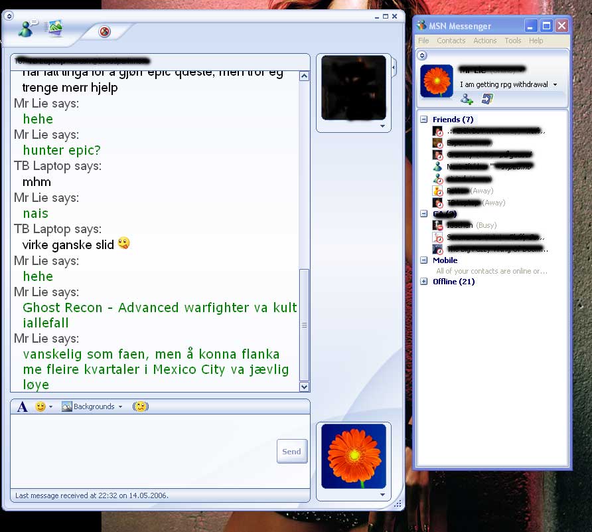The width and height of the screenshot is (592, 532).
Task: Open the Contacts menu in MSN Messenger
Action: (x=451, y=41)
